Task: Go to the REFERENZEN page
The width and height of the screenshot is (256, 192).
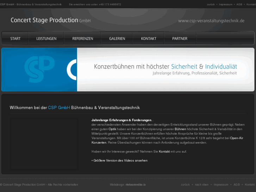Action: click(83, 38)
